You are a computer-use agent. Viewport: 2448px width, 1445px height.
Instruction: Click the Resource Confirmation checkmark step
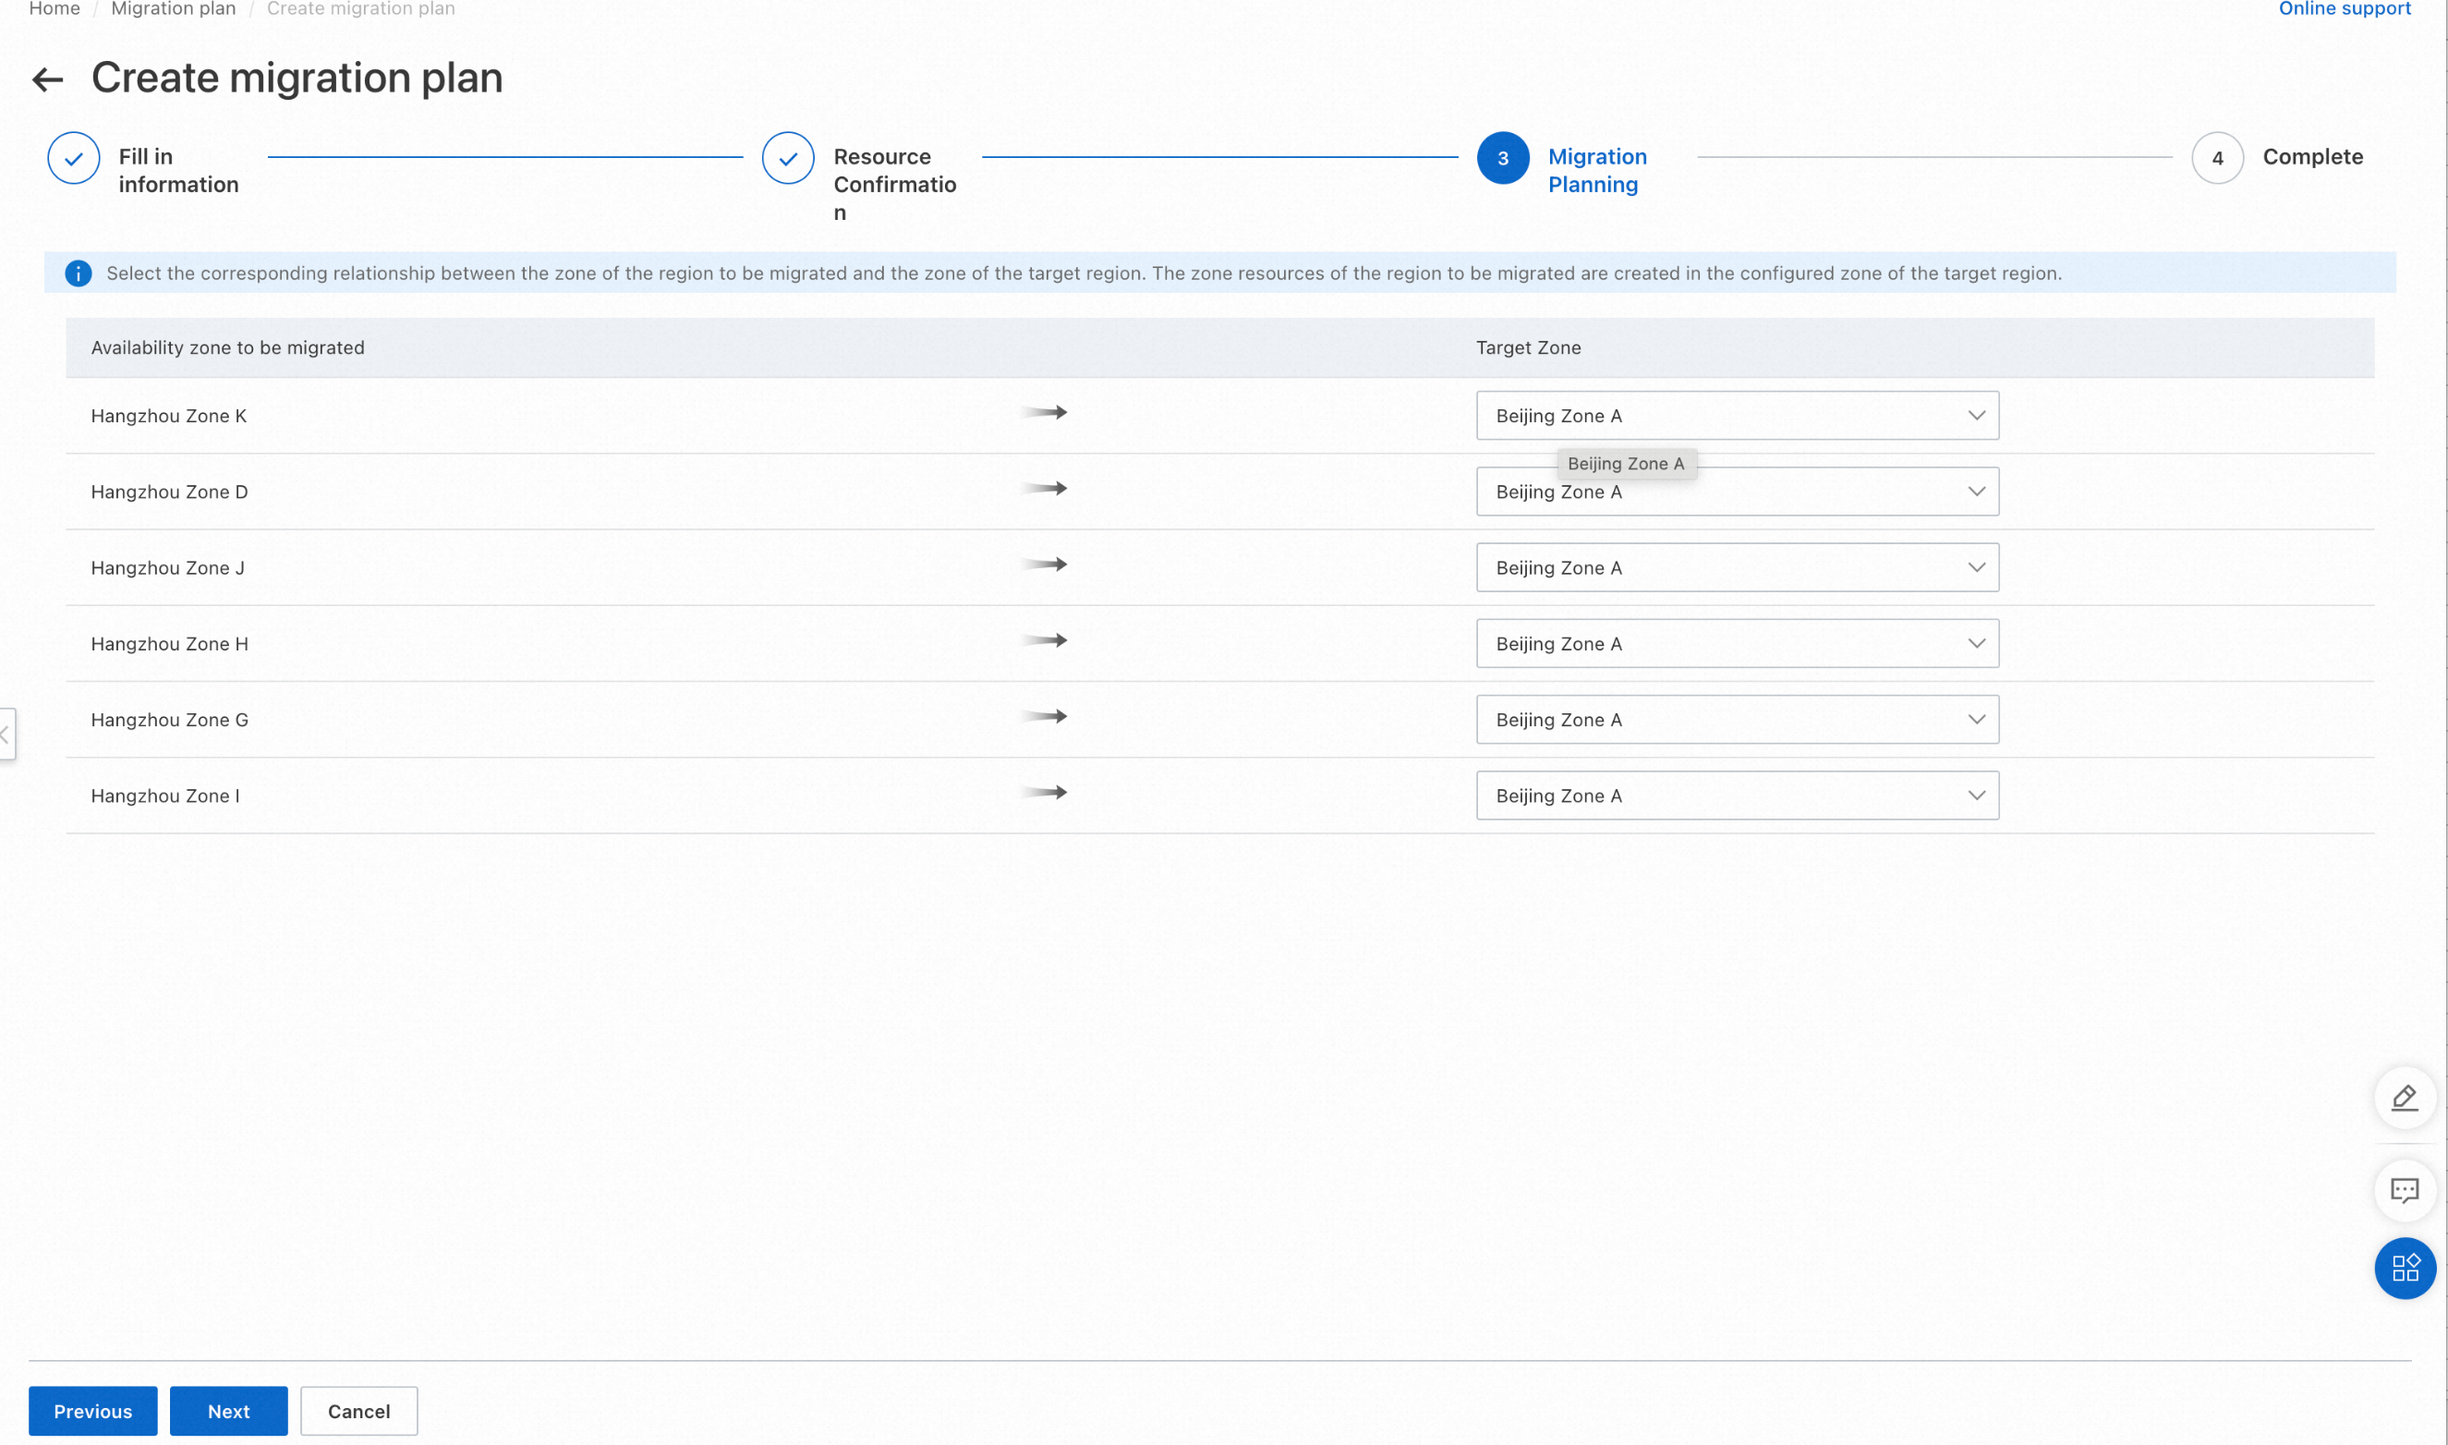coord(787,158)
